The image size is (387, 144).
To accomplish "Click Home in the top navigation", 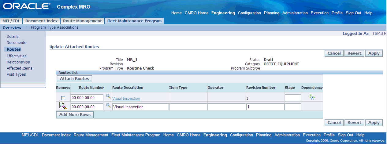I will tap(177, 13).
